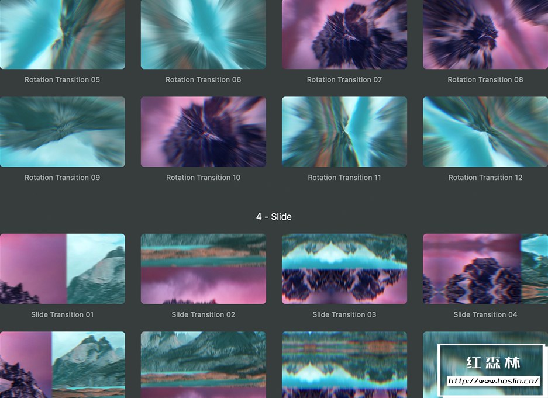
Task: Select the Rotation Transition 08 thumbnail
Action: coord(485,34)
